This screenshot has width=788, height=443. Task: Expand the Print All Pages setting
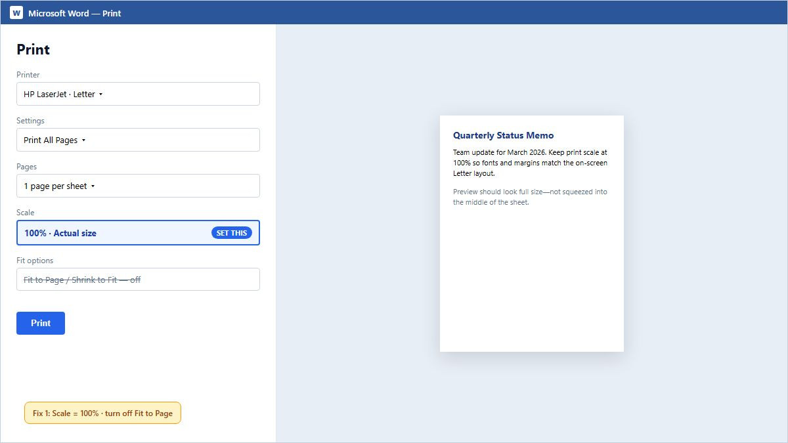click(x=138, y=140)
